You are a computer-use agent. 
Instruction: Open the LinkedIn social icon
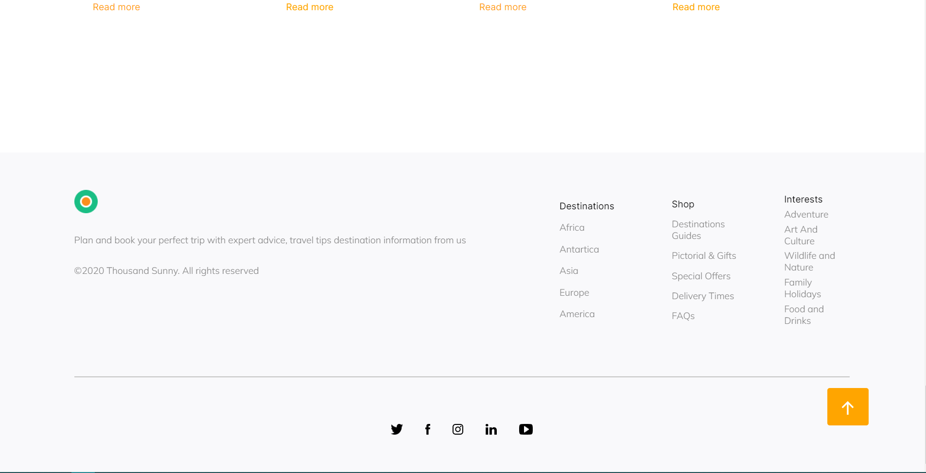[x=491, y=429]
